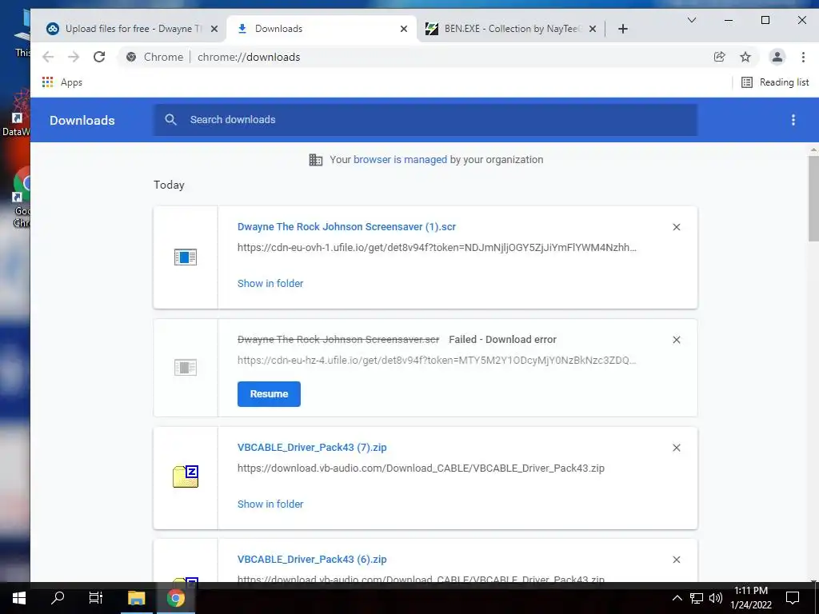Focus the Search downloads field
This screenshot has width=819, height=614.
[x=425, y=120]
